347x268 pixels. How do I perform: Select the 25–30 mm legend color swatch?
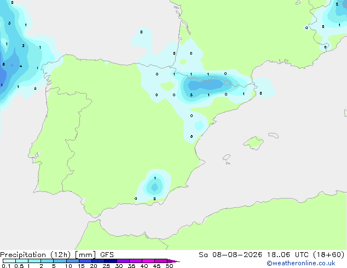[x=111, y=261]
